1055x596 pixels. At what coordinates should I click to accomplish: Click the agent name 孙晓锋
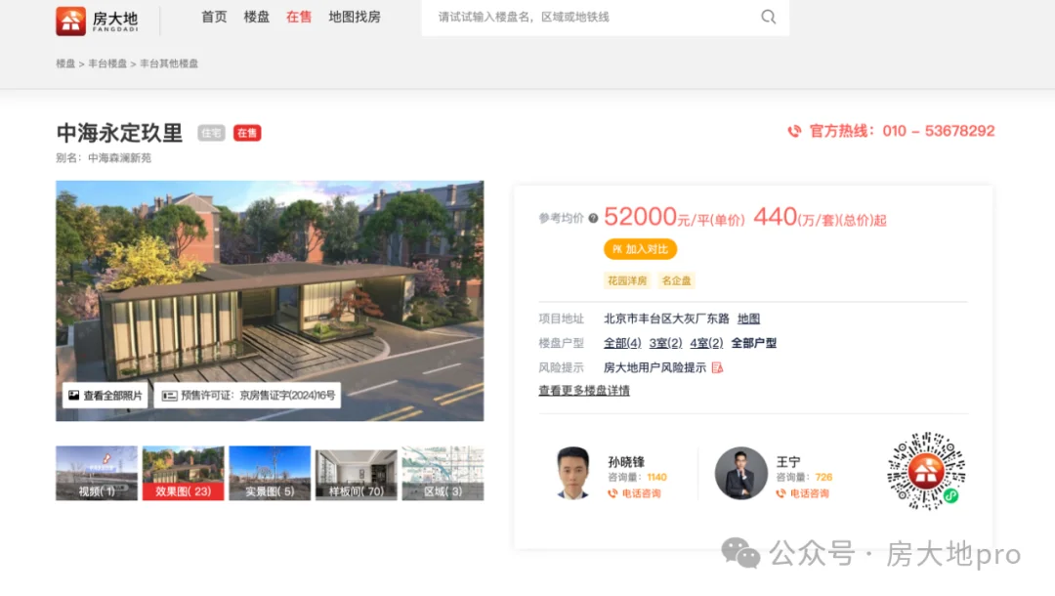pos(626,461)
